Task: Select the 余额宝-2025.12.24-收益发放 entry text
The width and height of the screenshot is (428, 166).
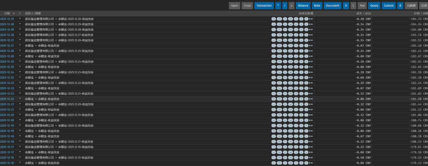Action: tap(76, 61)
